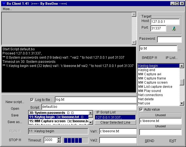The image size is (186, 147).
Task: Click the browse ellipsis next to ip.txt
Action: (179, 49)
